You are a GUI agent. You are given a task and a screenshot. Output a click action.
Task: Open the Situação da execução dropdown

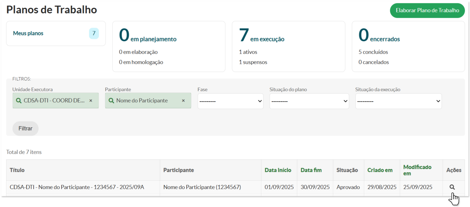tap(398, 101)
